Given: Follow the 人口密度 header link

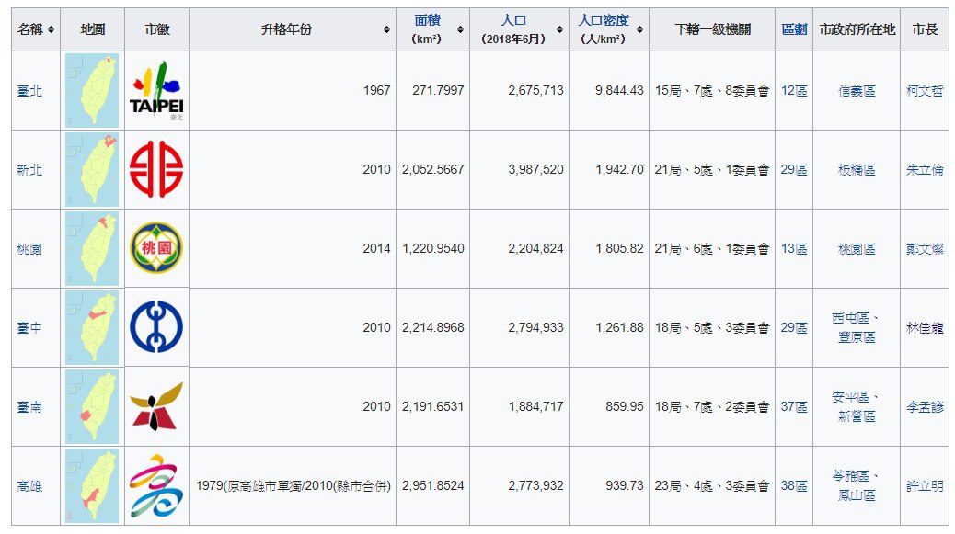Looking at the screenshot, I should coord(603,20).
